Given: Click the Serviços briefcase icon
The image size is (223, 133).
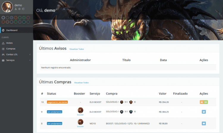Looking at the screenshot, I should coord(3,60).
